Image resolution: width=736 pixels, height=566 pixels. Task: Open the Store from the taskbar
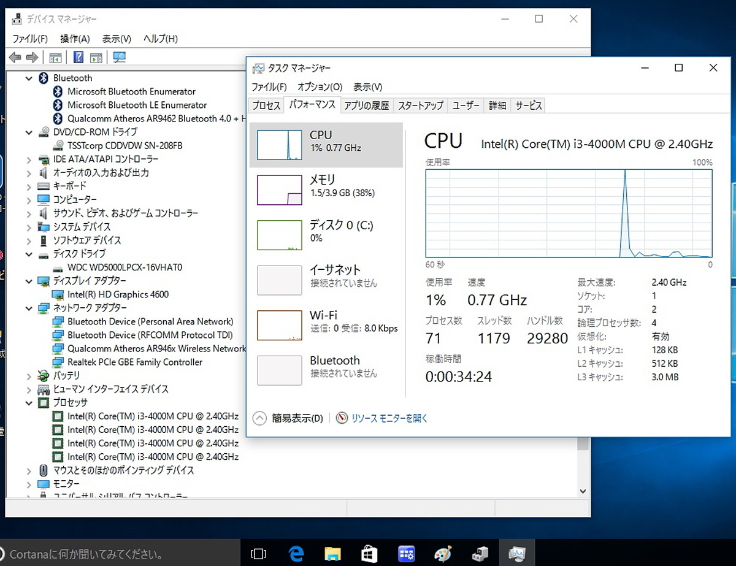point(369,554)
